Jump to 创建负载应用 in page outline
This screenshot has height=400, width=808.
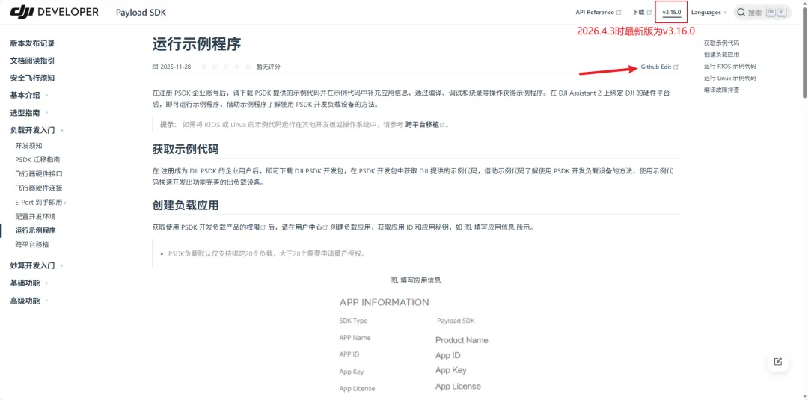(x=721, y=54)
